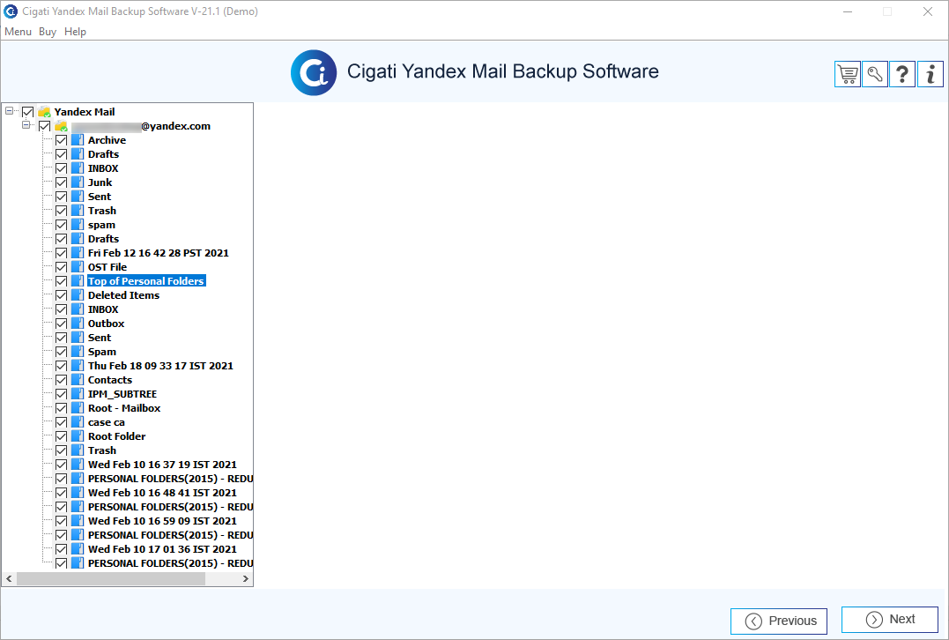
Task: Select the case ca label
Action: coord(106,422)
